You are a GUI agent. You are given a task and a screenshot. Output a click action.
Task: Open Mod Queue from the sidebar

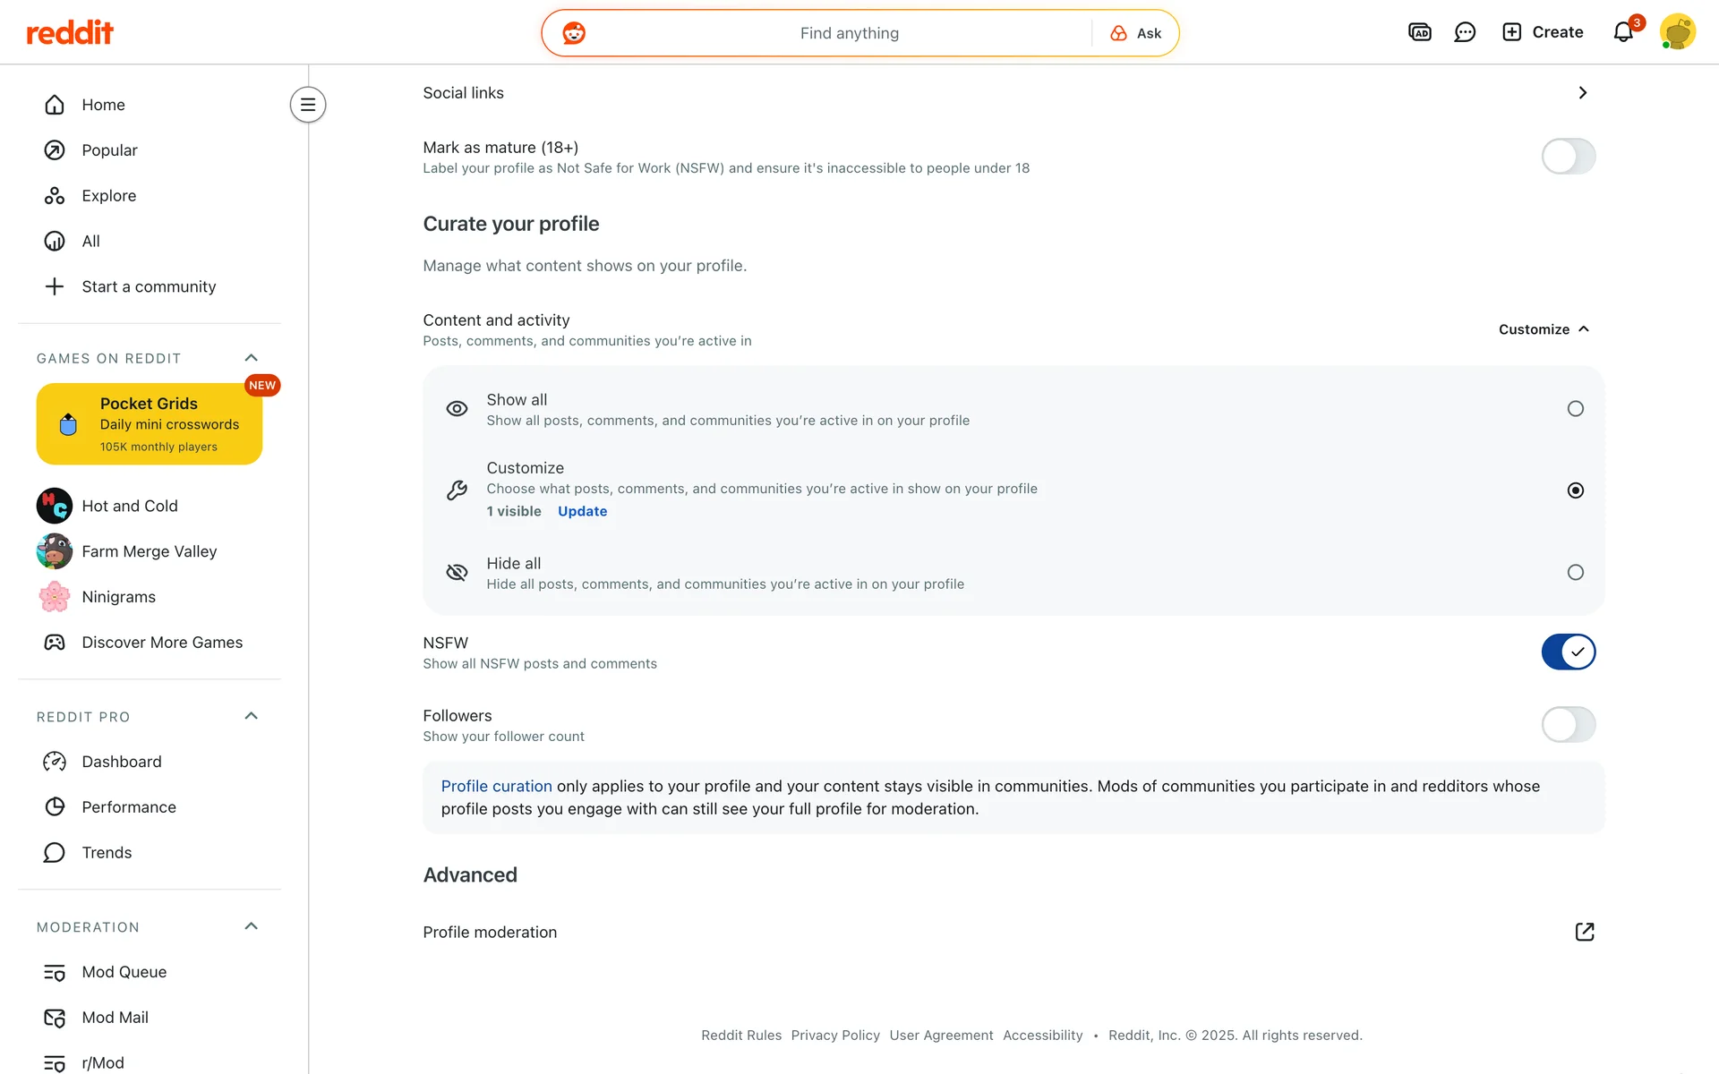point(124,972)
